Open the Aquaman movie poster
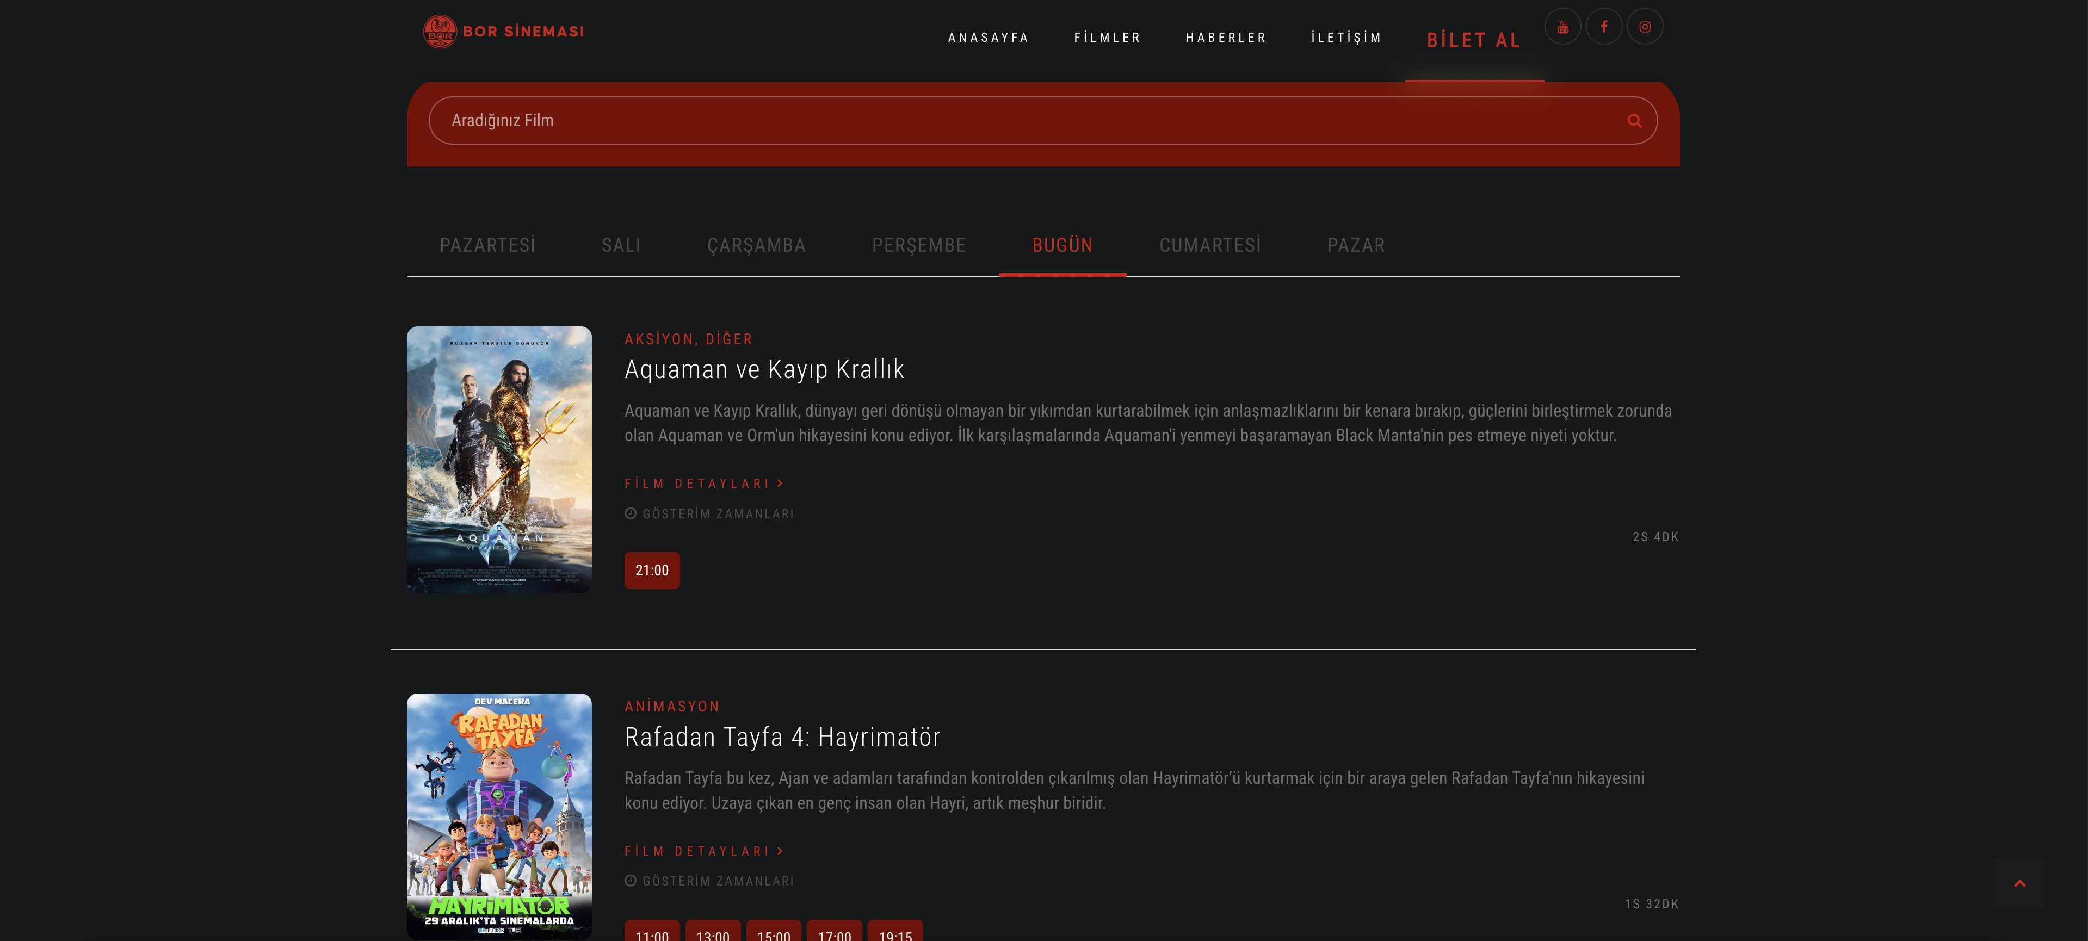 499,460
